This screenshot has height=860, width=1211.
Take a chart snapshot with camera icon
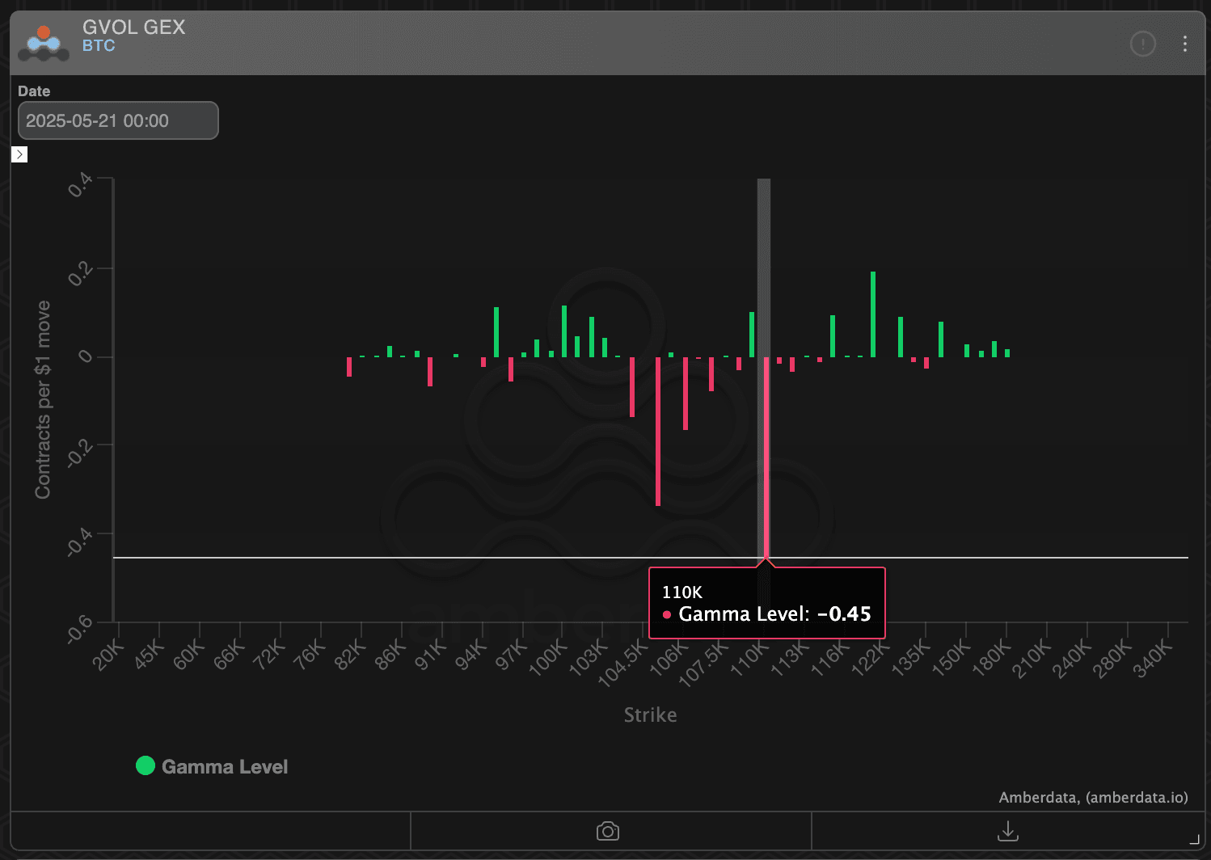[607, 831]
